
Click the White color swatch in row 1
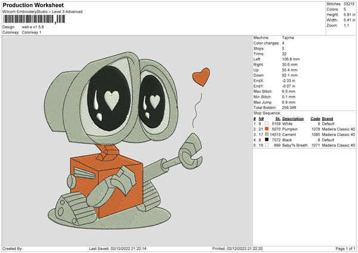(x=267, y=124)
